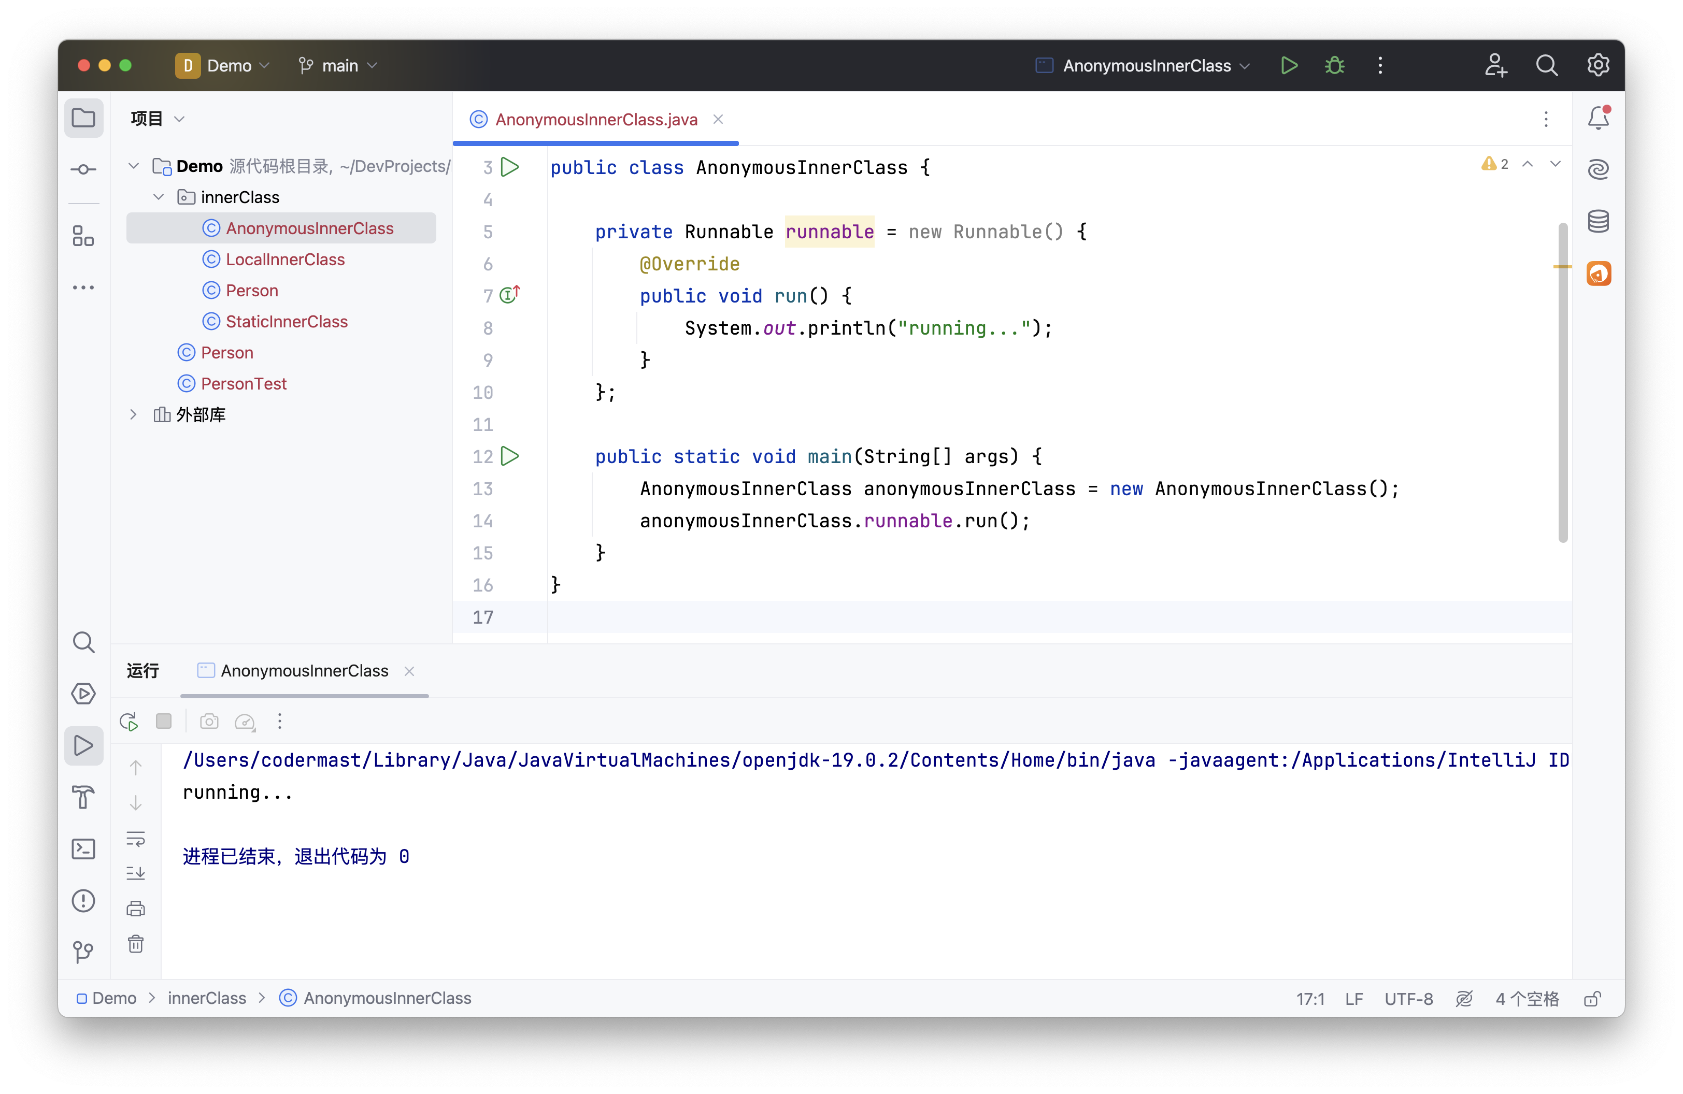Toggle inspection highlighting icon in status bar
The width and height of the screenshot is (1683, 1094).
click(1464, 999)
